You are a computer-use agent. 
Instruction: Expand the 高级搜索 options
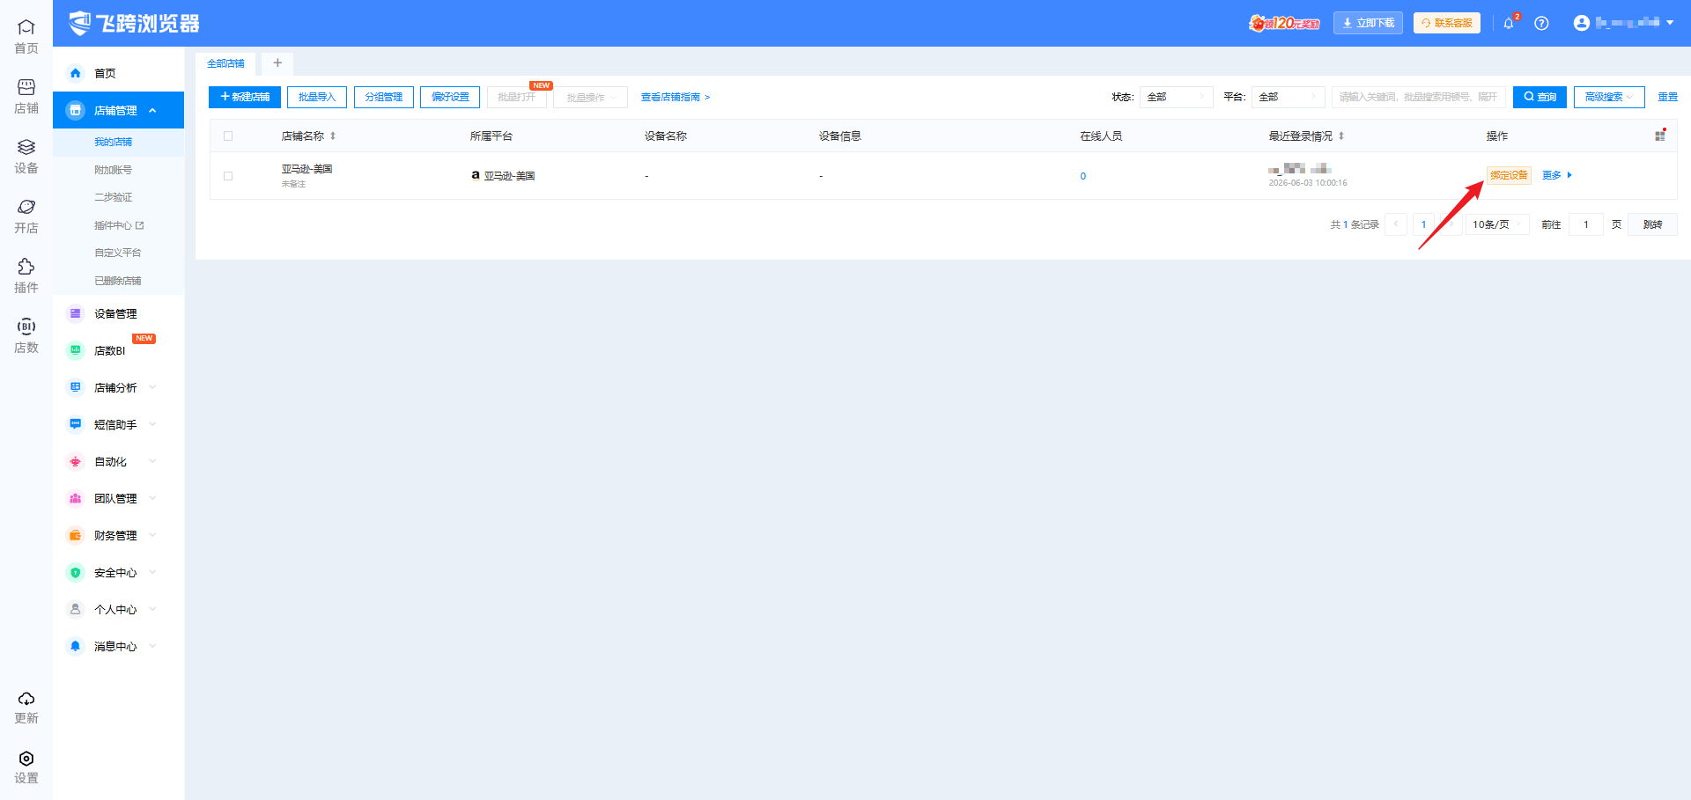coord(1609,97)
